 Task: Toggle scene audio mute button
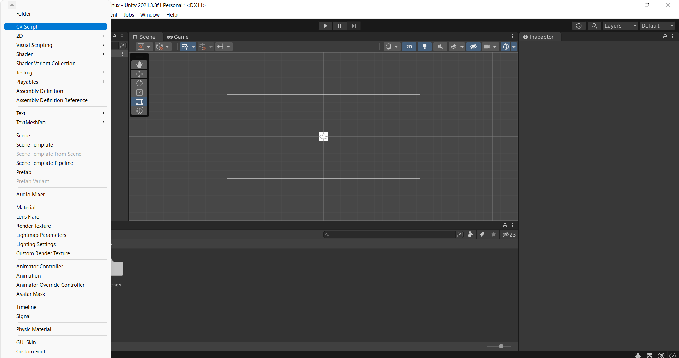440,47
